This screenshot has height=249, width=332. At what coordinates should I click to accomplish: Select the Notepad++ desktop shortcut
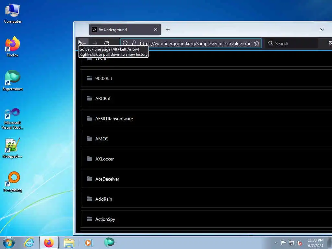[x=13, y=148]
